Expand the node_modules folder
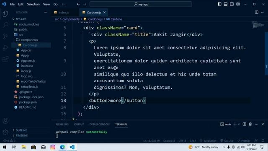 click(29, 24)
